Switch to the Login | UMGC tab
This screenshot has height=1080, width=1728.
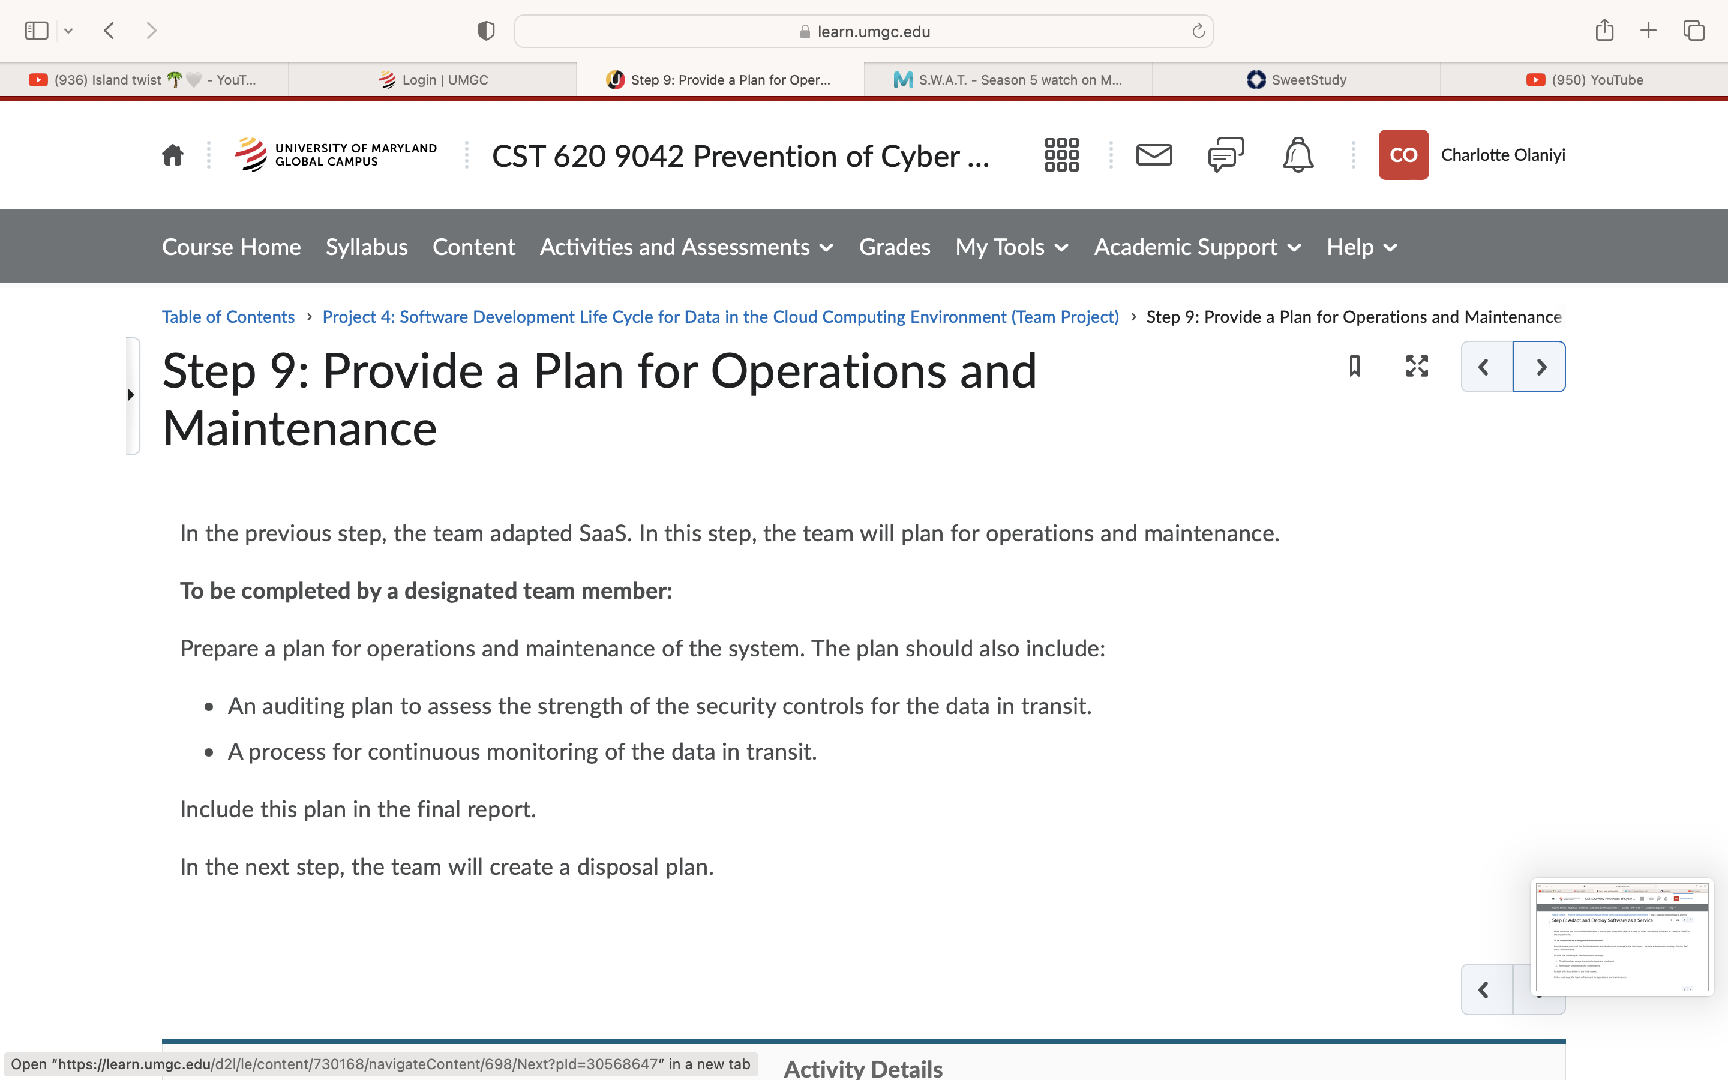[433, 80]
